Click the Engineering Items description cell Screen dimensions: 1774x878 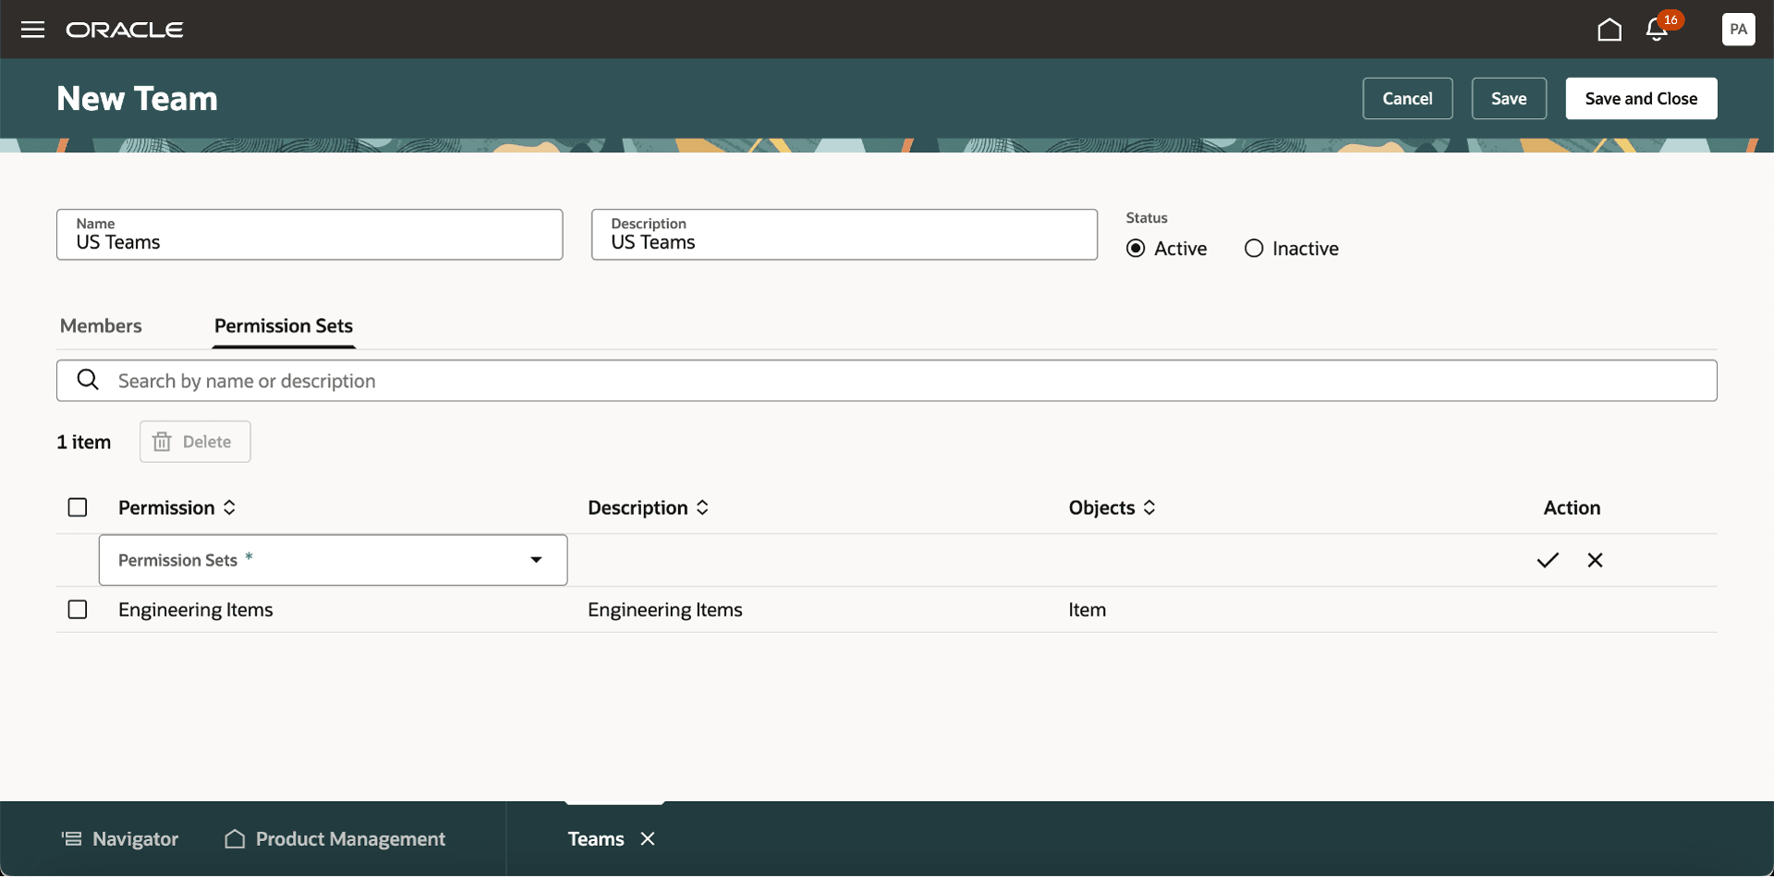[x=665, y=610]
